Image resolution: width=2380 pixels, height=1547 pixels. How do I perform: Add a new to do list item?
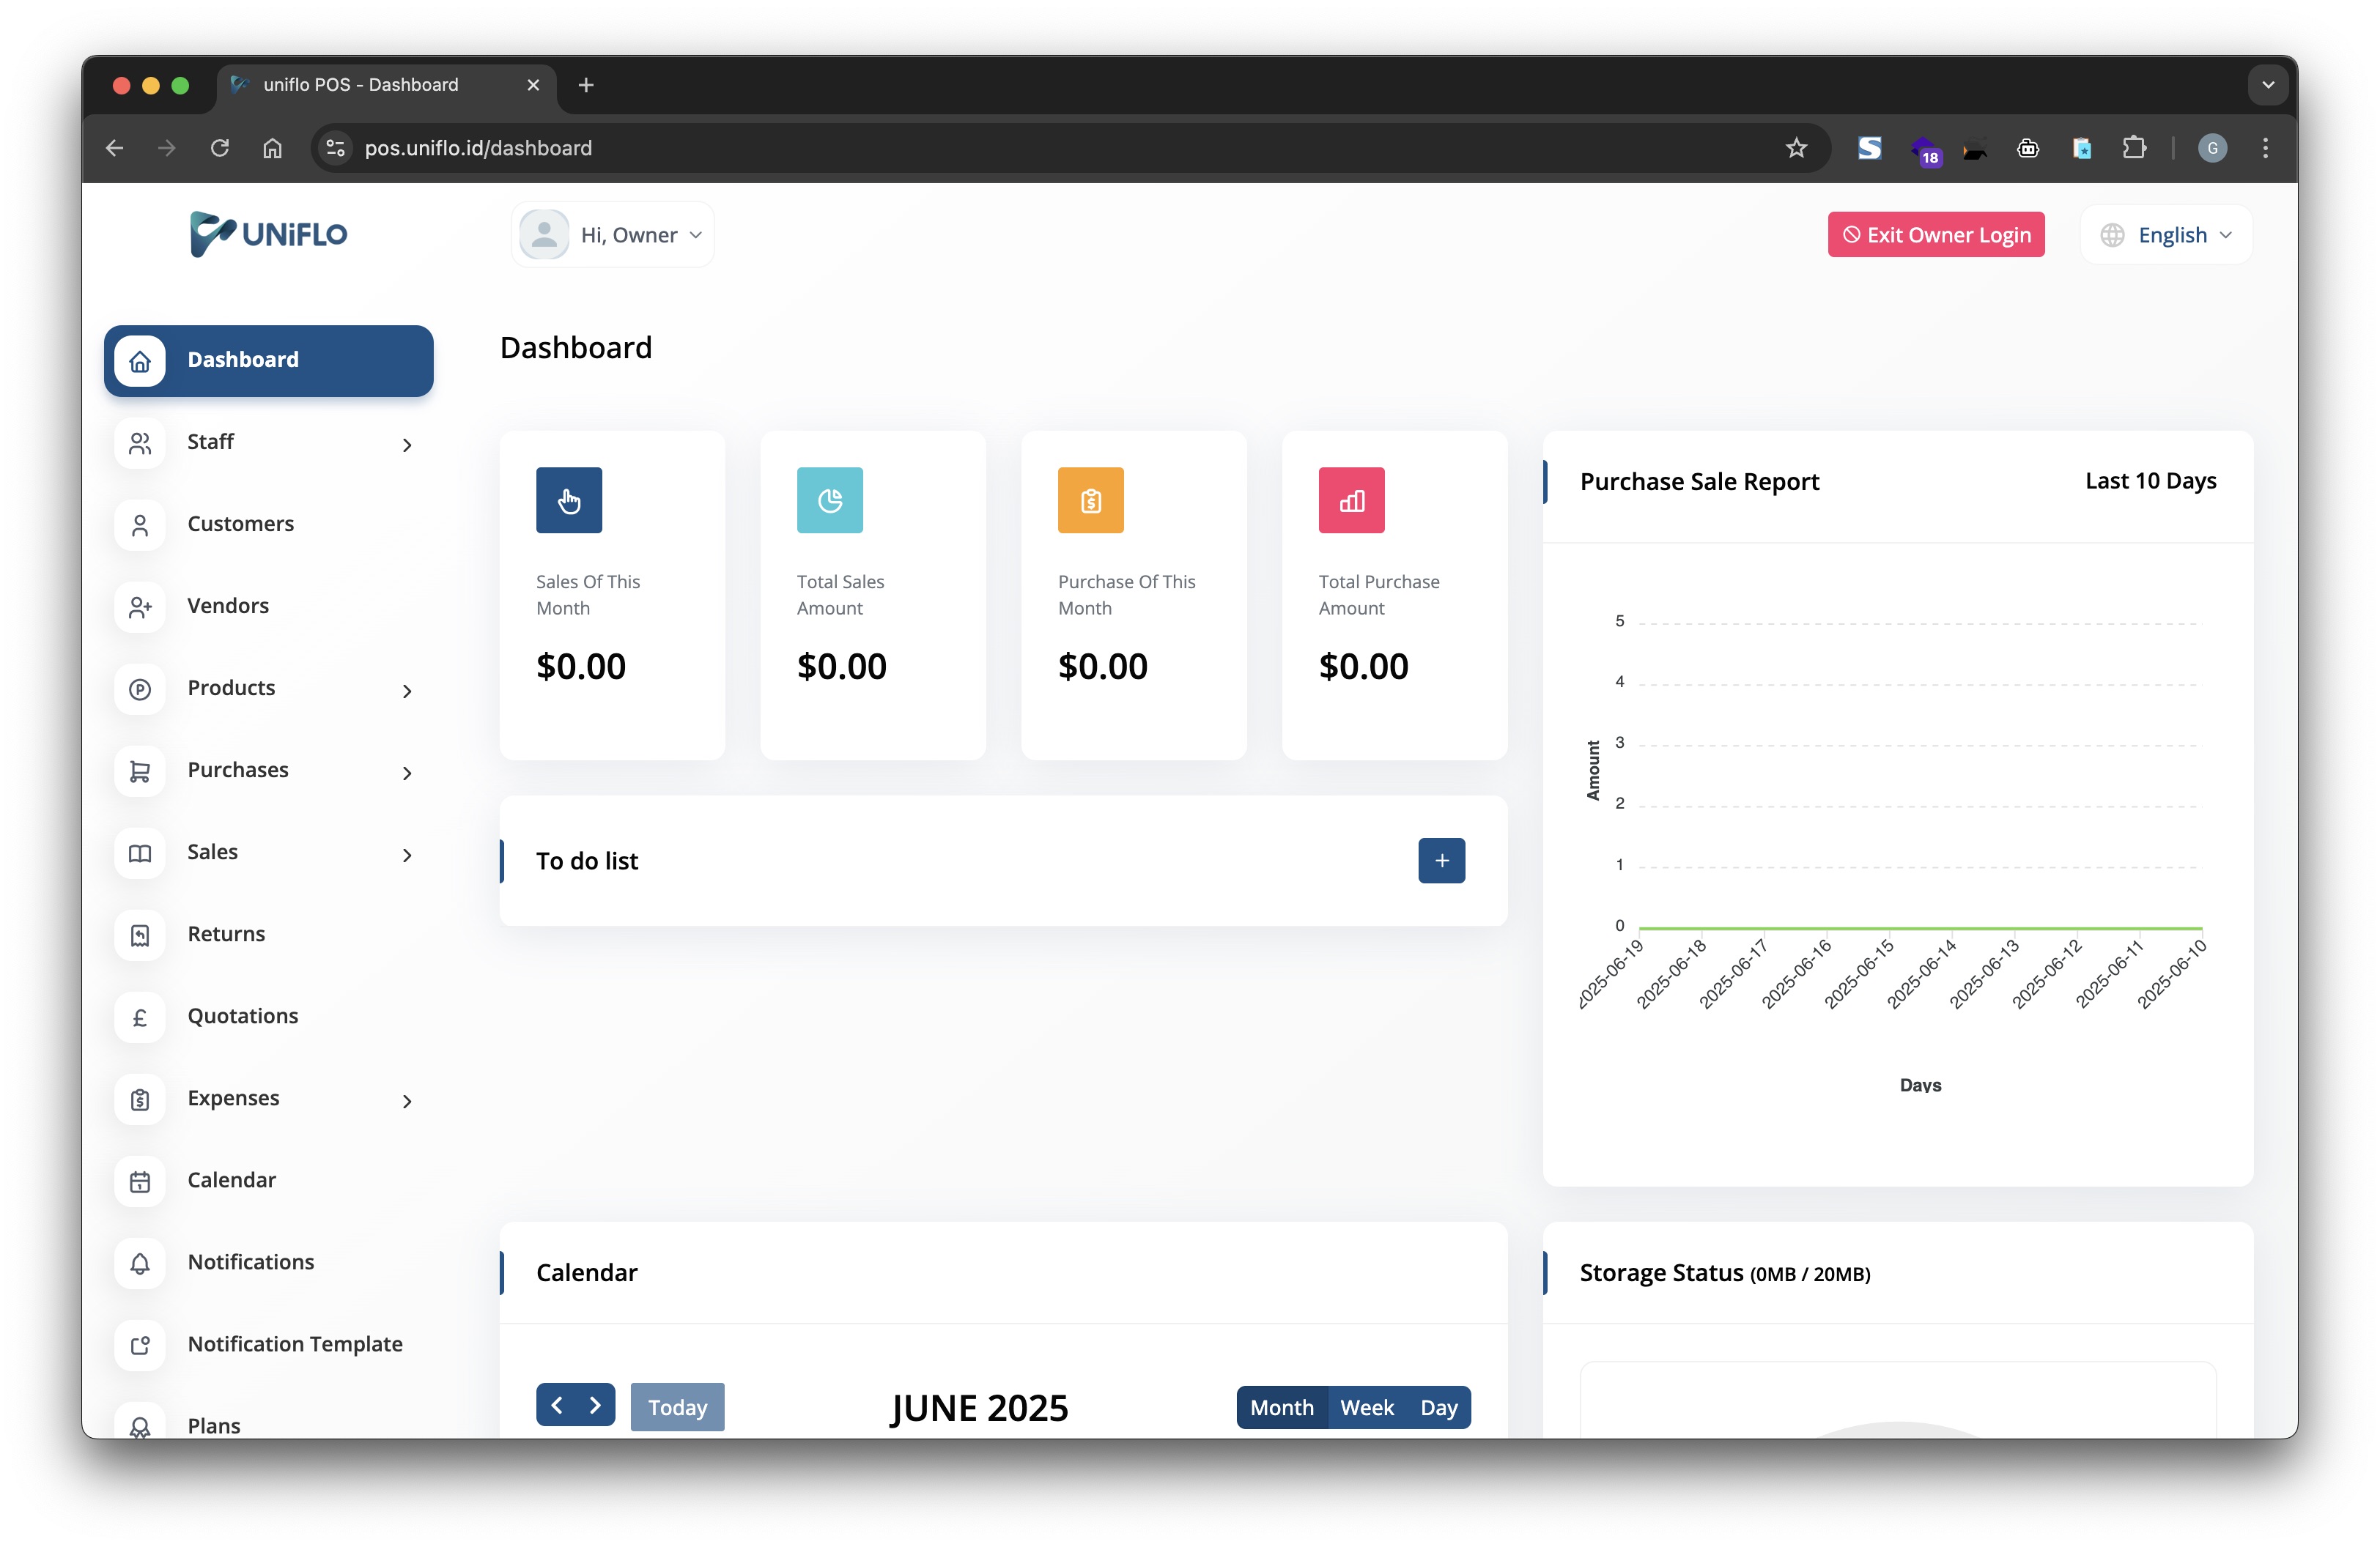coord(1441,861)
